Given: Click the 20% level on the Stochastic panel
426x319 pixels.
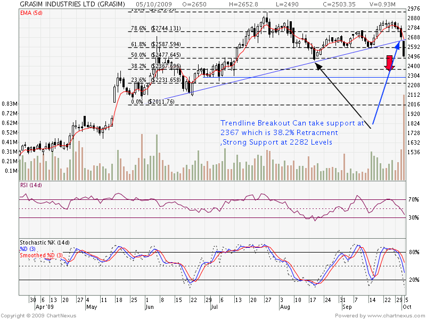Looking at the screenshot, I should click(414, 280).
